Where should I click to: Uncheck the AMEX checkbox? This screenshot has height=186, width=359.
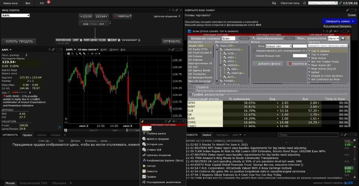tap(225, 57)
